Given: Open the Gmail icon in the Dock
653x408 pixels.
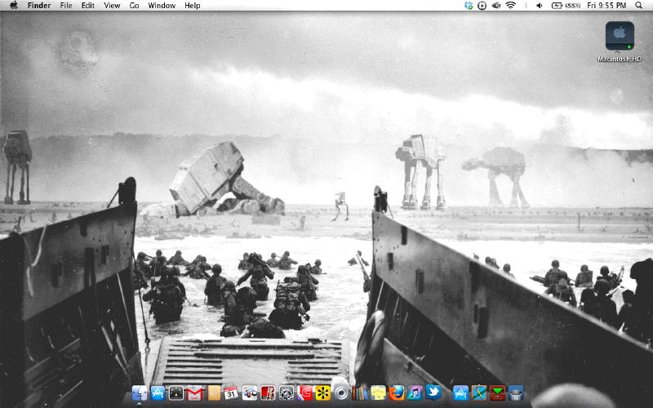Looking at the screenshot, I should 194,392.
